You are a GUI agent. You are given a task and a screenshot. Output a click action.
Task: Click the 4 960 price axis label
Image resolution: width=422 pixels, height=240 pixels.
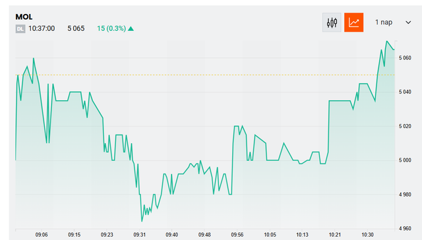coord(405,229)
